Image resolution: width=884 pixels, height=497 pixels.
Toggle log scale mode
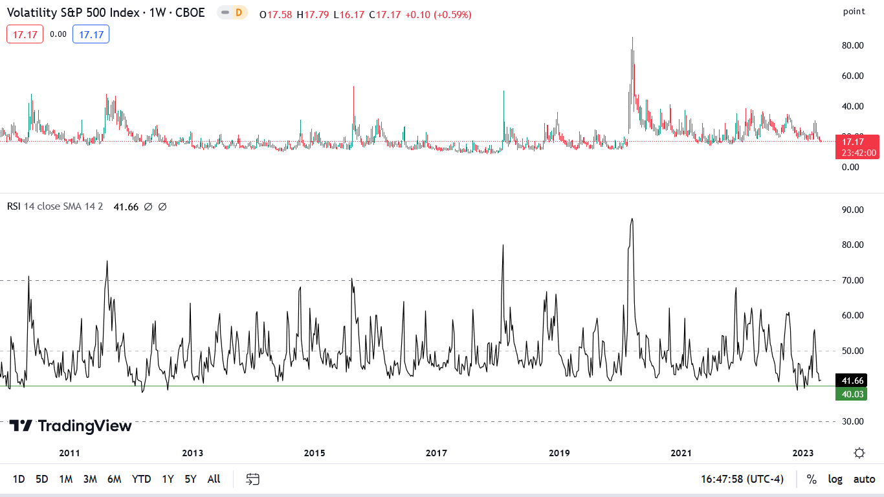click(x=835, y=479)
